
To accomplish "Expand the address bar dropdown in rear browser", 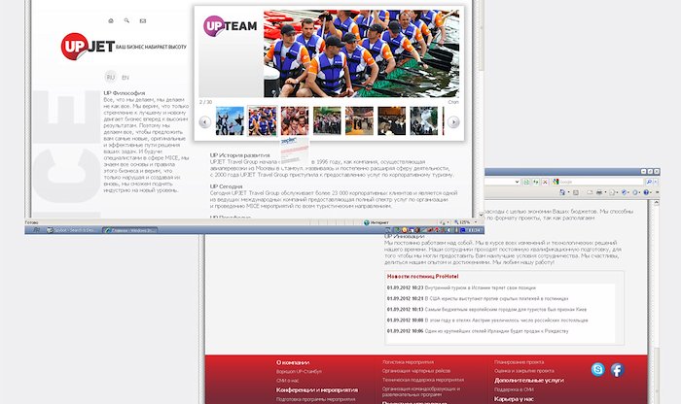I will 517,182.
